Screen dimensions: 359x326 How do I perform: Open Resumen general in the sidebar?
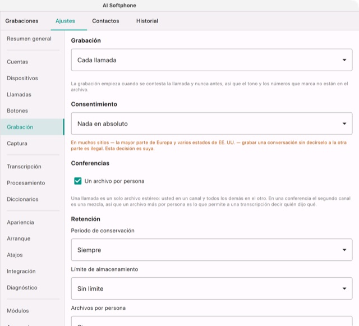pos(29,39)
